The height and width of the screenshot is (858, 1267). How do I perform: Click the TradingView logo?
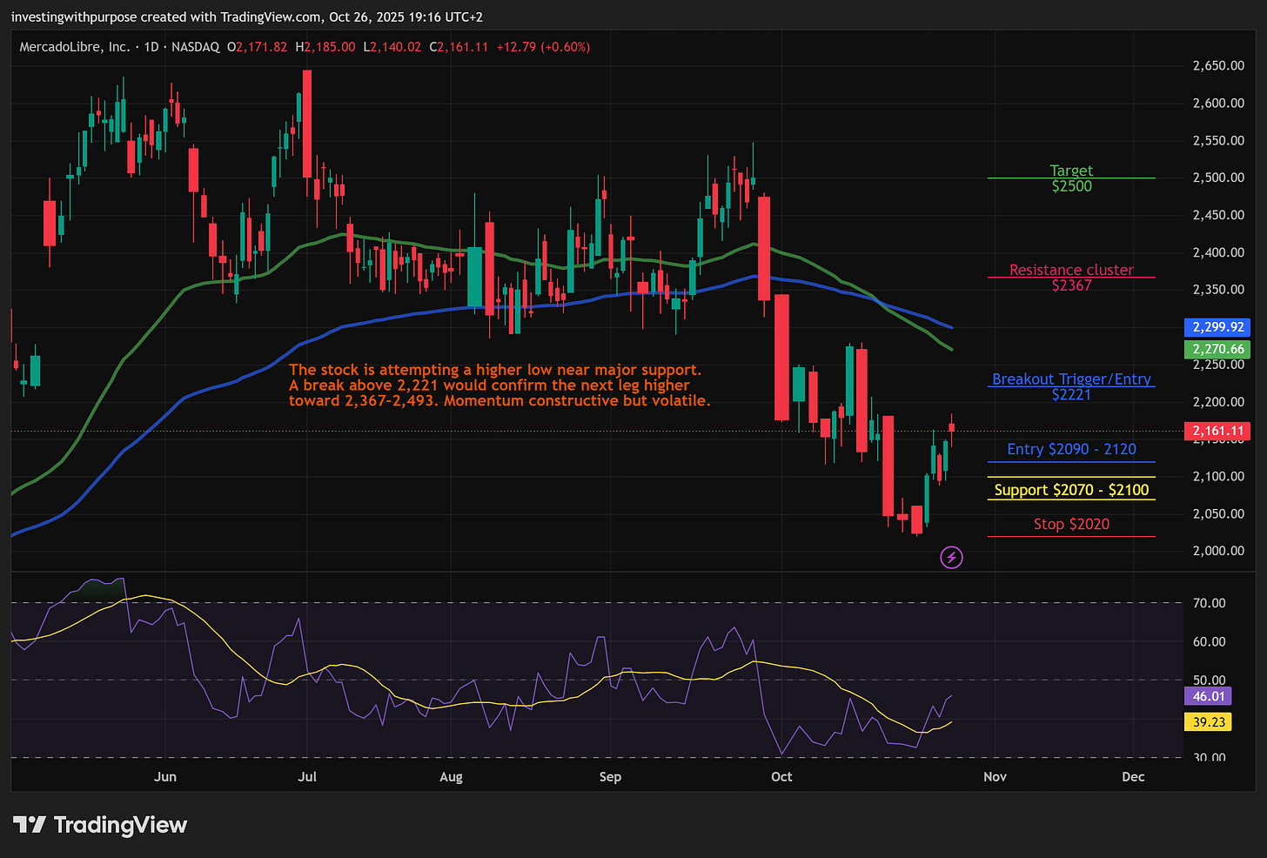pyautogui.click(x=100, y=825)
